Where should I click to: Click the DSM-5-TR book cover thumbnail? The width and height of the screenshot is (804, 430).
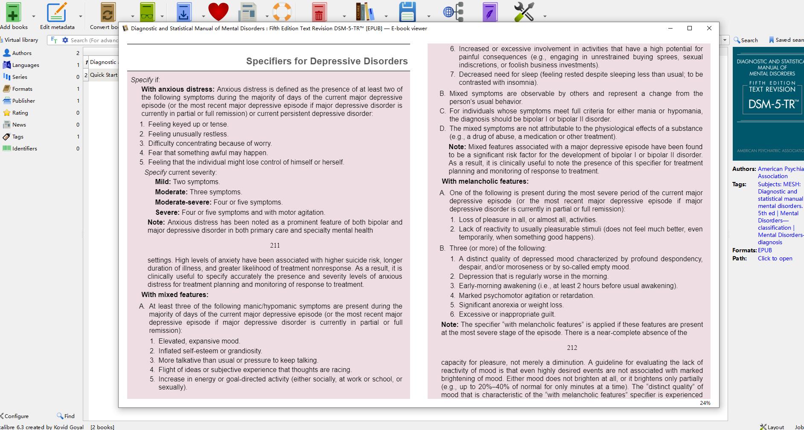pos(768,104)
